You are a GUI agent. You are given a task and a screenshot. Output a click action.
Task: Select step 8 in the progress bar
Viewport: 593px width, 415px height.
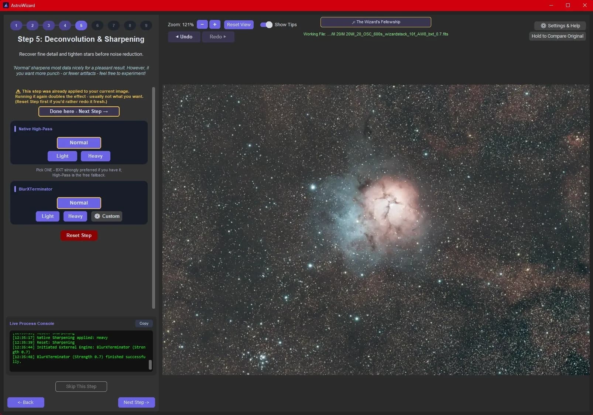(x=130, y=25)
